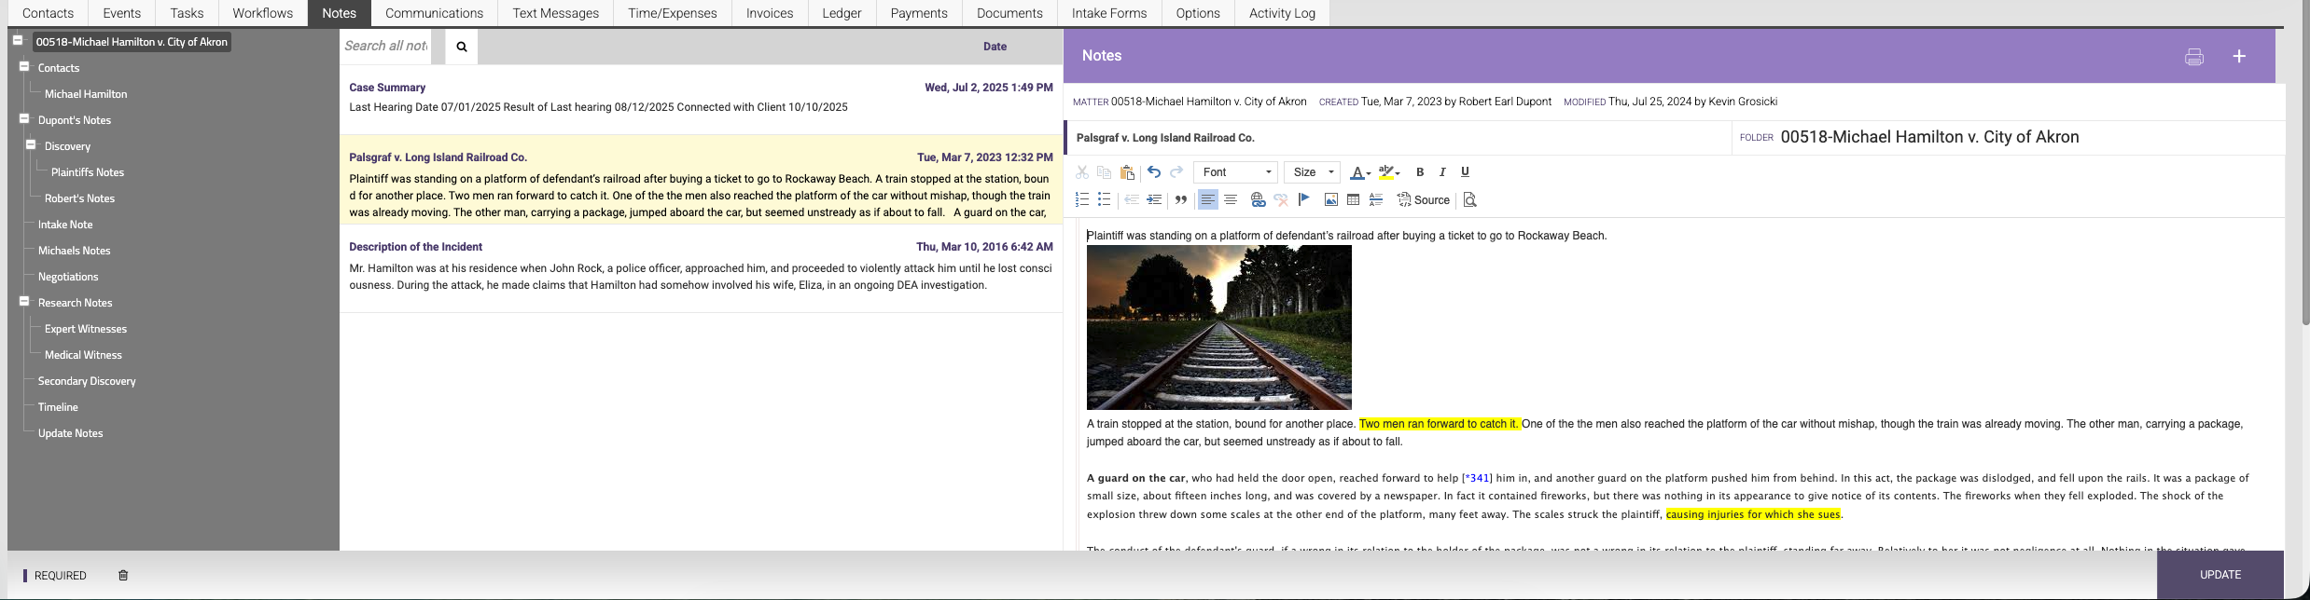This screenshot has height=600, width=2310.
Task: Click the Redo arrow icon
Action: tap(1176, 172)
